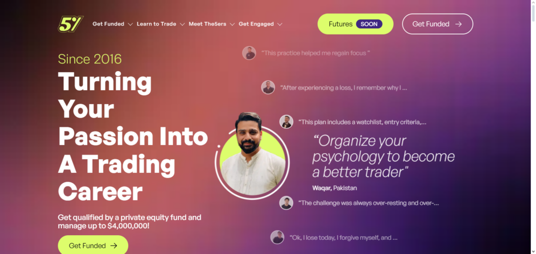Select the avatar beside "This practice helped me regain focus"
The height and width of the screenshot is (254, 536).
pyautogui.click(x=249, y=53)
